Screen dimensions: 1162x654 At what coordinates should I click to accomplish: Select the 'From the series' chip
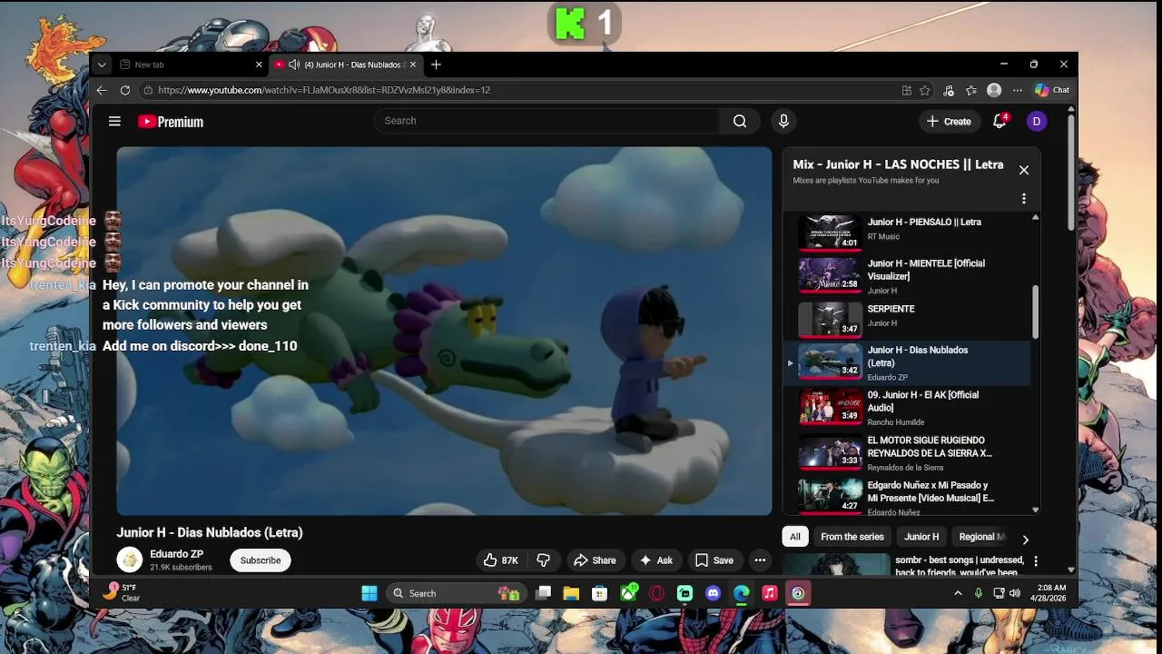click(x=852, y=537)
